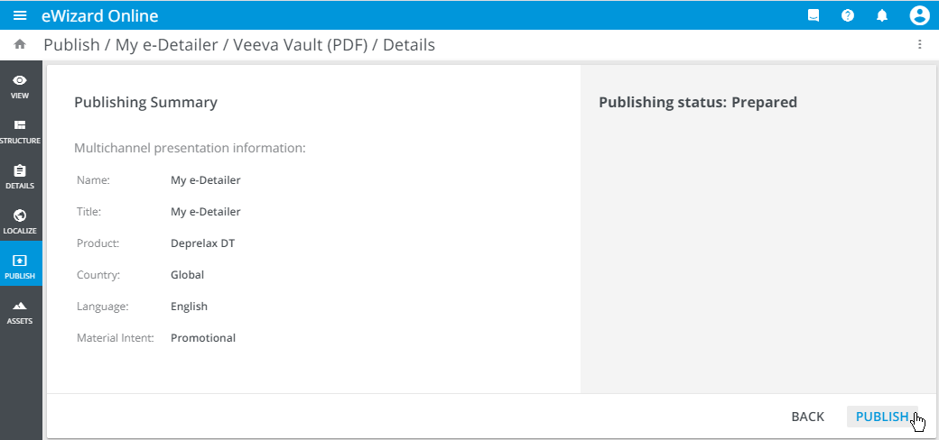Show notifications via the bell icon
Viewport: 939px width, 440px height.
883,15
